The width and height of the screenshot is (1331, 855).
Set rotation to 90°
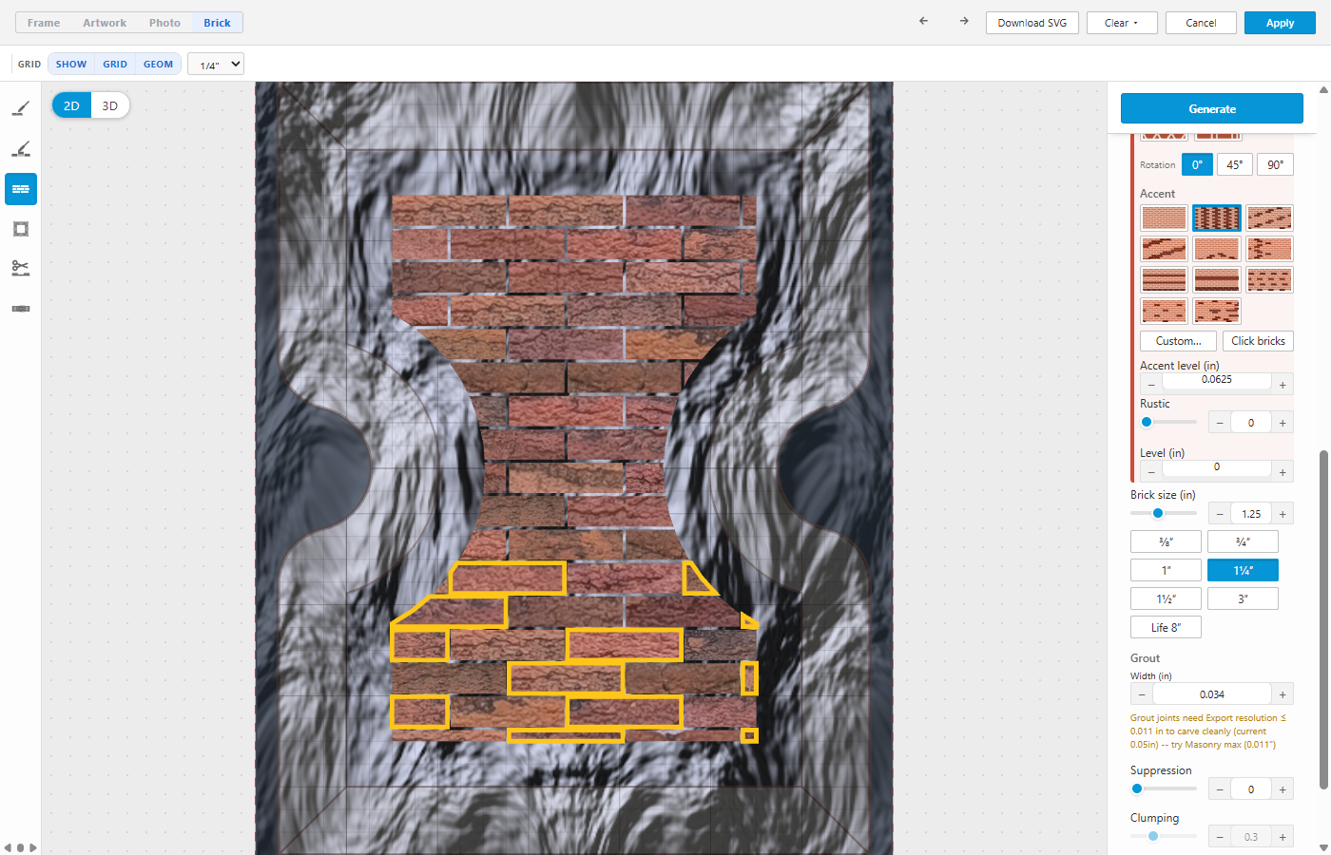(1275, 164)
